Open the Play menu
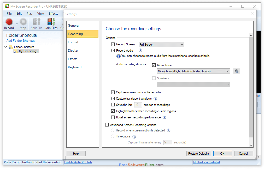Image resolution: width=264 pixels, height=169 pixels. pos(30,14)
